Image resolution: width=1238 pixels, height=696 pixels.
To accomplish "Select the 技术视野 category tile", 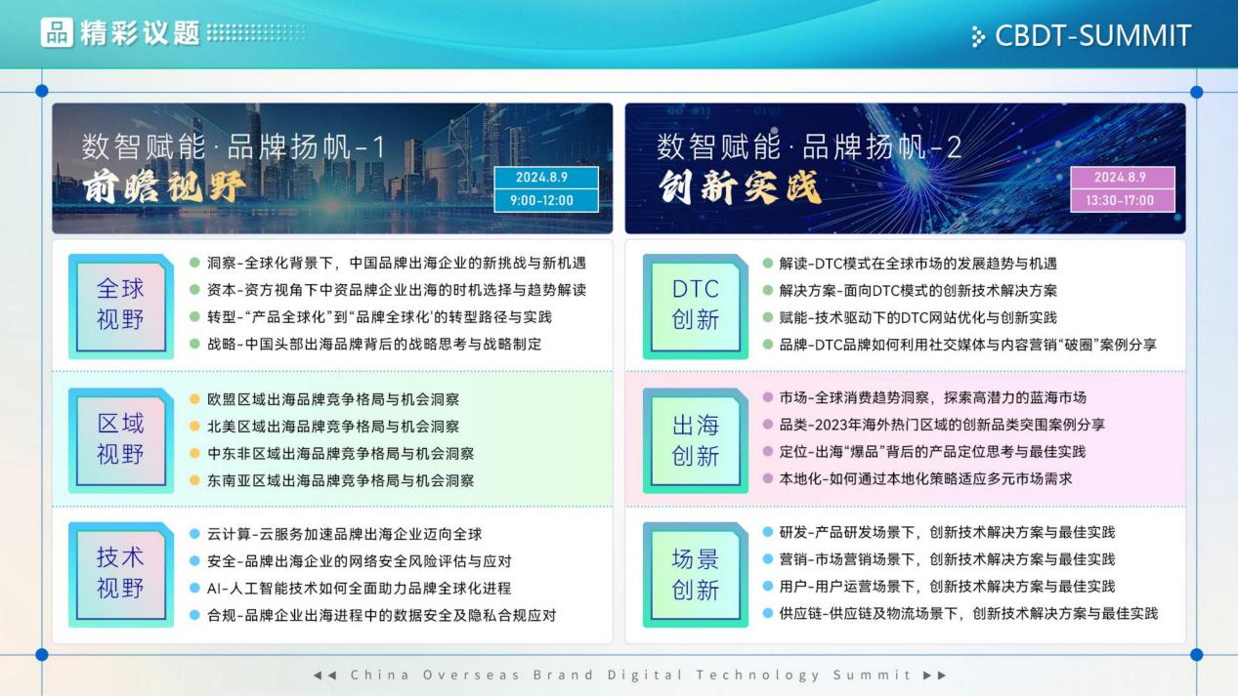I will (x=120, y=573).
